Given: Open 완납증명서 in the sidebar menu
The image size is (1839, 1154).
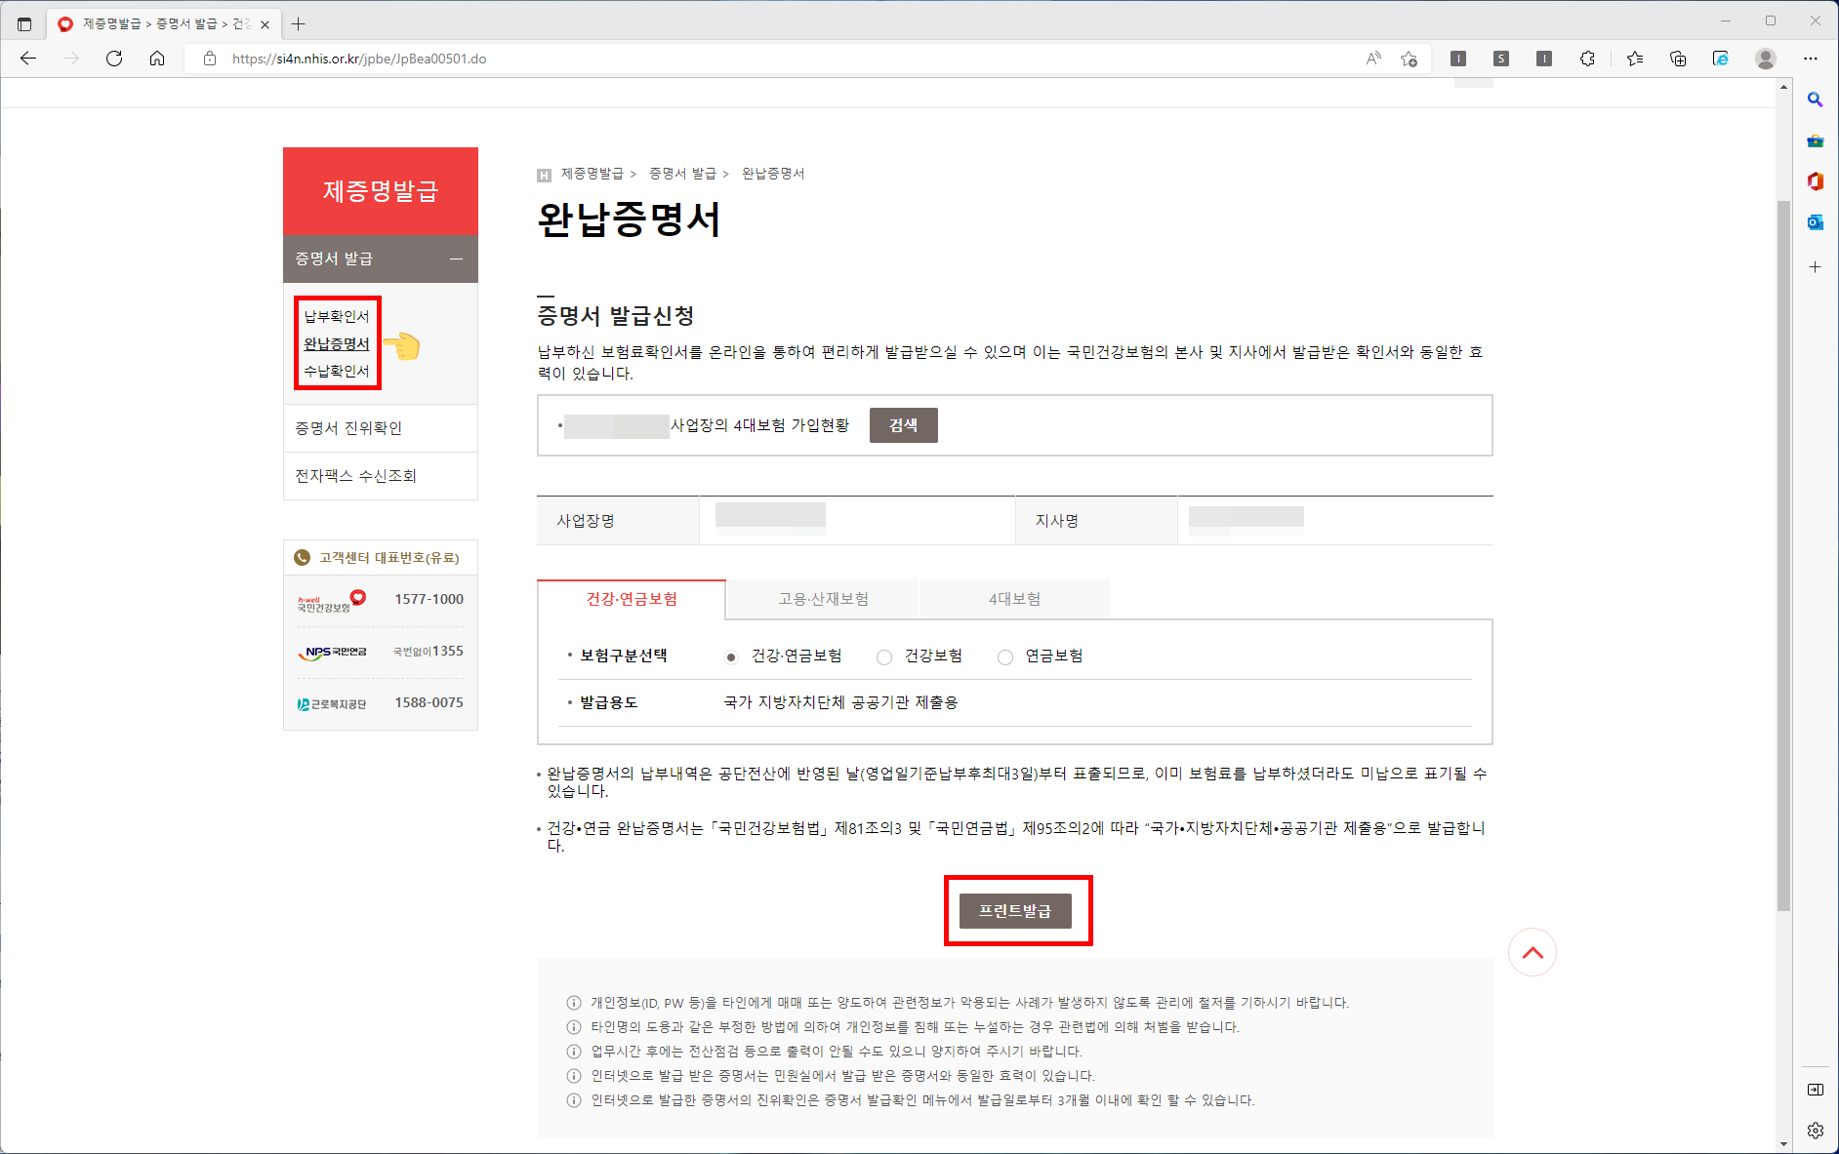Looking at the screenshot, I should pyautogui.click(x=337, y=343).
